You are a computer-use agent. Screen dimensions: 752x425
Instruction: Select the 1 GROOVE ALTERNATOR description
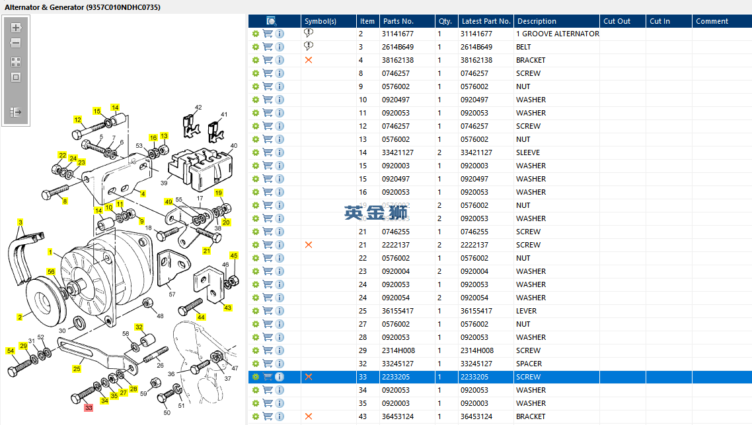pos(557,34)
